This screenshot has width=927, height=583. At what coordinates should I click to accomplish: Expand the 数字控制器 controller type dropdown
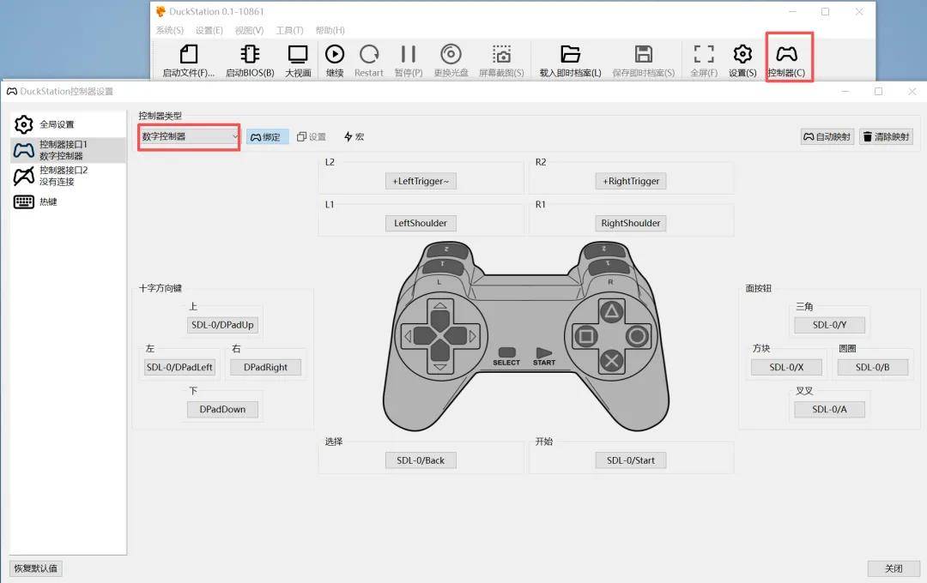(x=190, y=136)
